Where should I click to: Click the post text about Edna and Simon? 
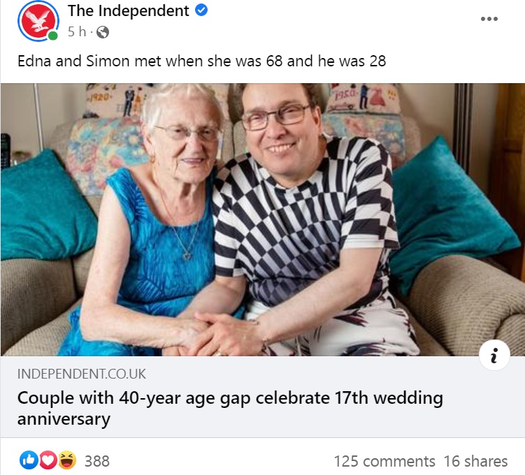pos(201,61)
